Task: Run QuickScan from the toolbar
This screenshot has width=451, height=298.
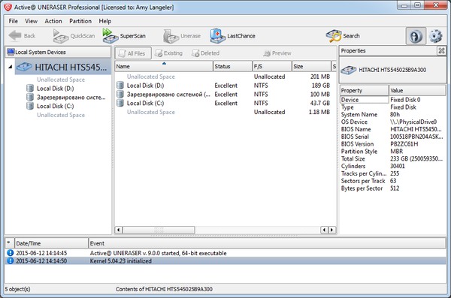Action: [x=74, y=36]
